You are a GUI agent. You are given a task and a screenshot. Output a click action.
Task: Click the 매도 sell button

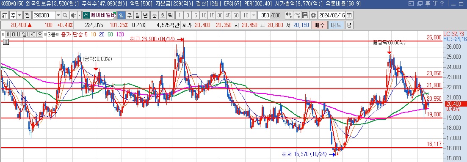click(x=336, y=25)
